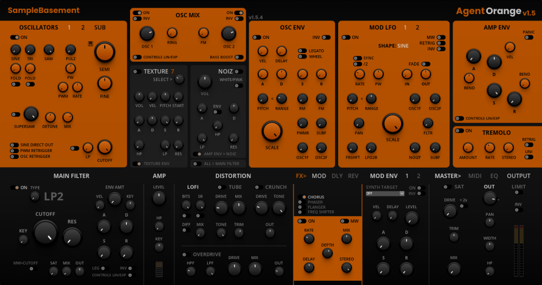This screenshot has width=542, height=285.
Task: Click the AMP pitch-bend wheel slider
Action: [159, 269]
